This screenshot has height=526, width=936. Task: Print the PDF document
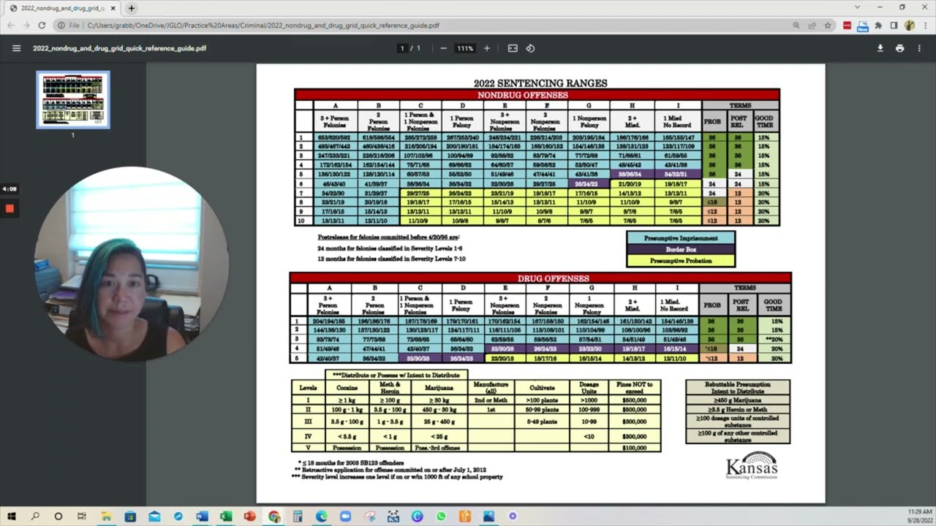click(899, 48)
